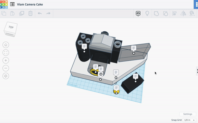Open note on small yellow shape
The height and width of the screenshot is (123, 198).
tap(116, 88)
